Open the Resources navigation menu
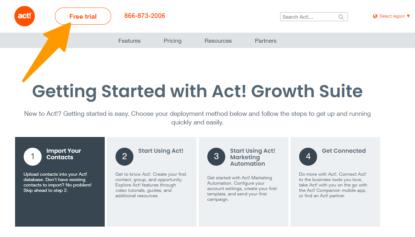 pos(218,41)
